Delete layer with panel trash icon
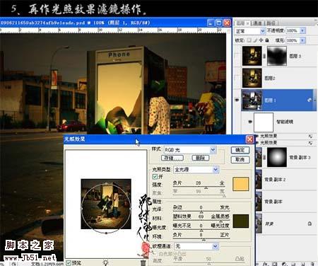318x266 pixels. pos(312,264)
